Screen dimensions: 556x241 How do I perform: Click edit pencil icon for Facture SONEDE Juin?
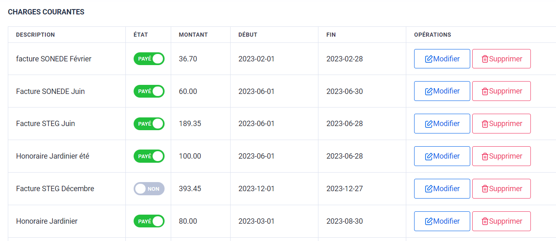[x=429, y=91]
